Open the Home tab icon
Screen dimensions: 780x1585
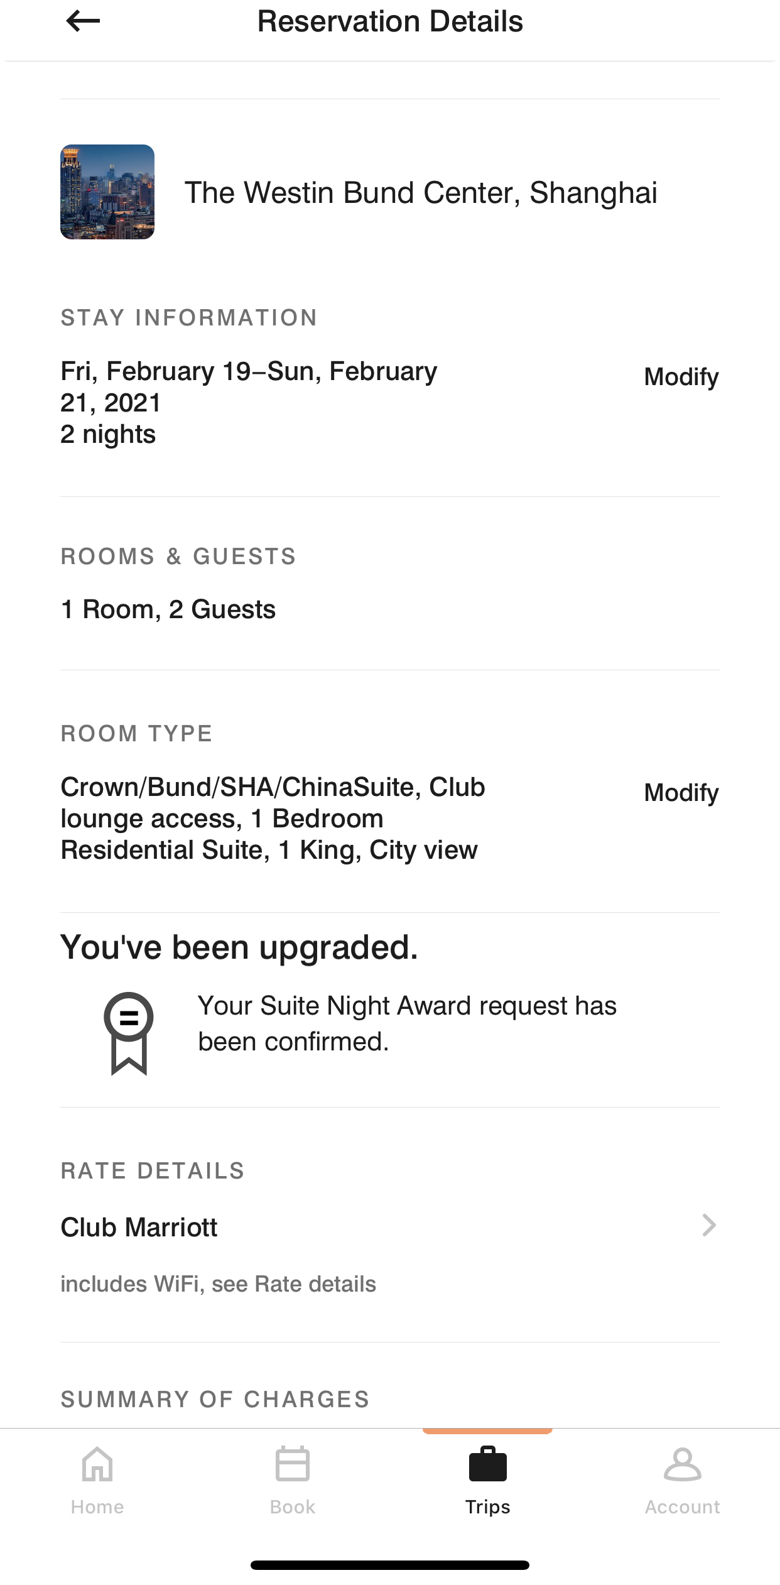[97, 1464]
